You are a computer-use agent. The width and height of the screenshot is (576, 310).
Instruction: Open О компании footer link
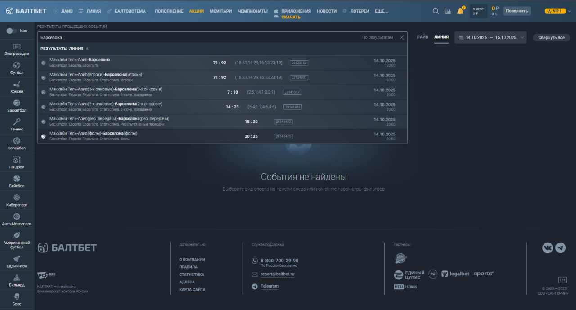(192, 260)
